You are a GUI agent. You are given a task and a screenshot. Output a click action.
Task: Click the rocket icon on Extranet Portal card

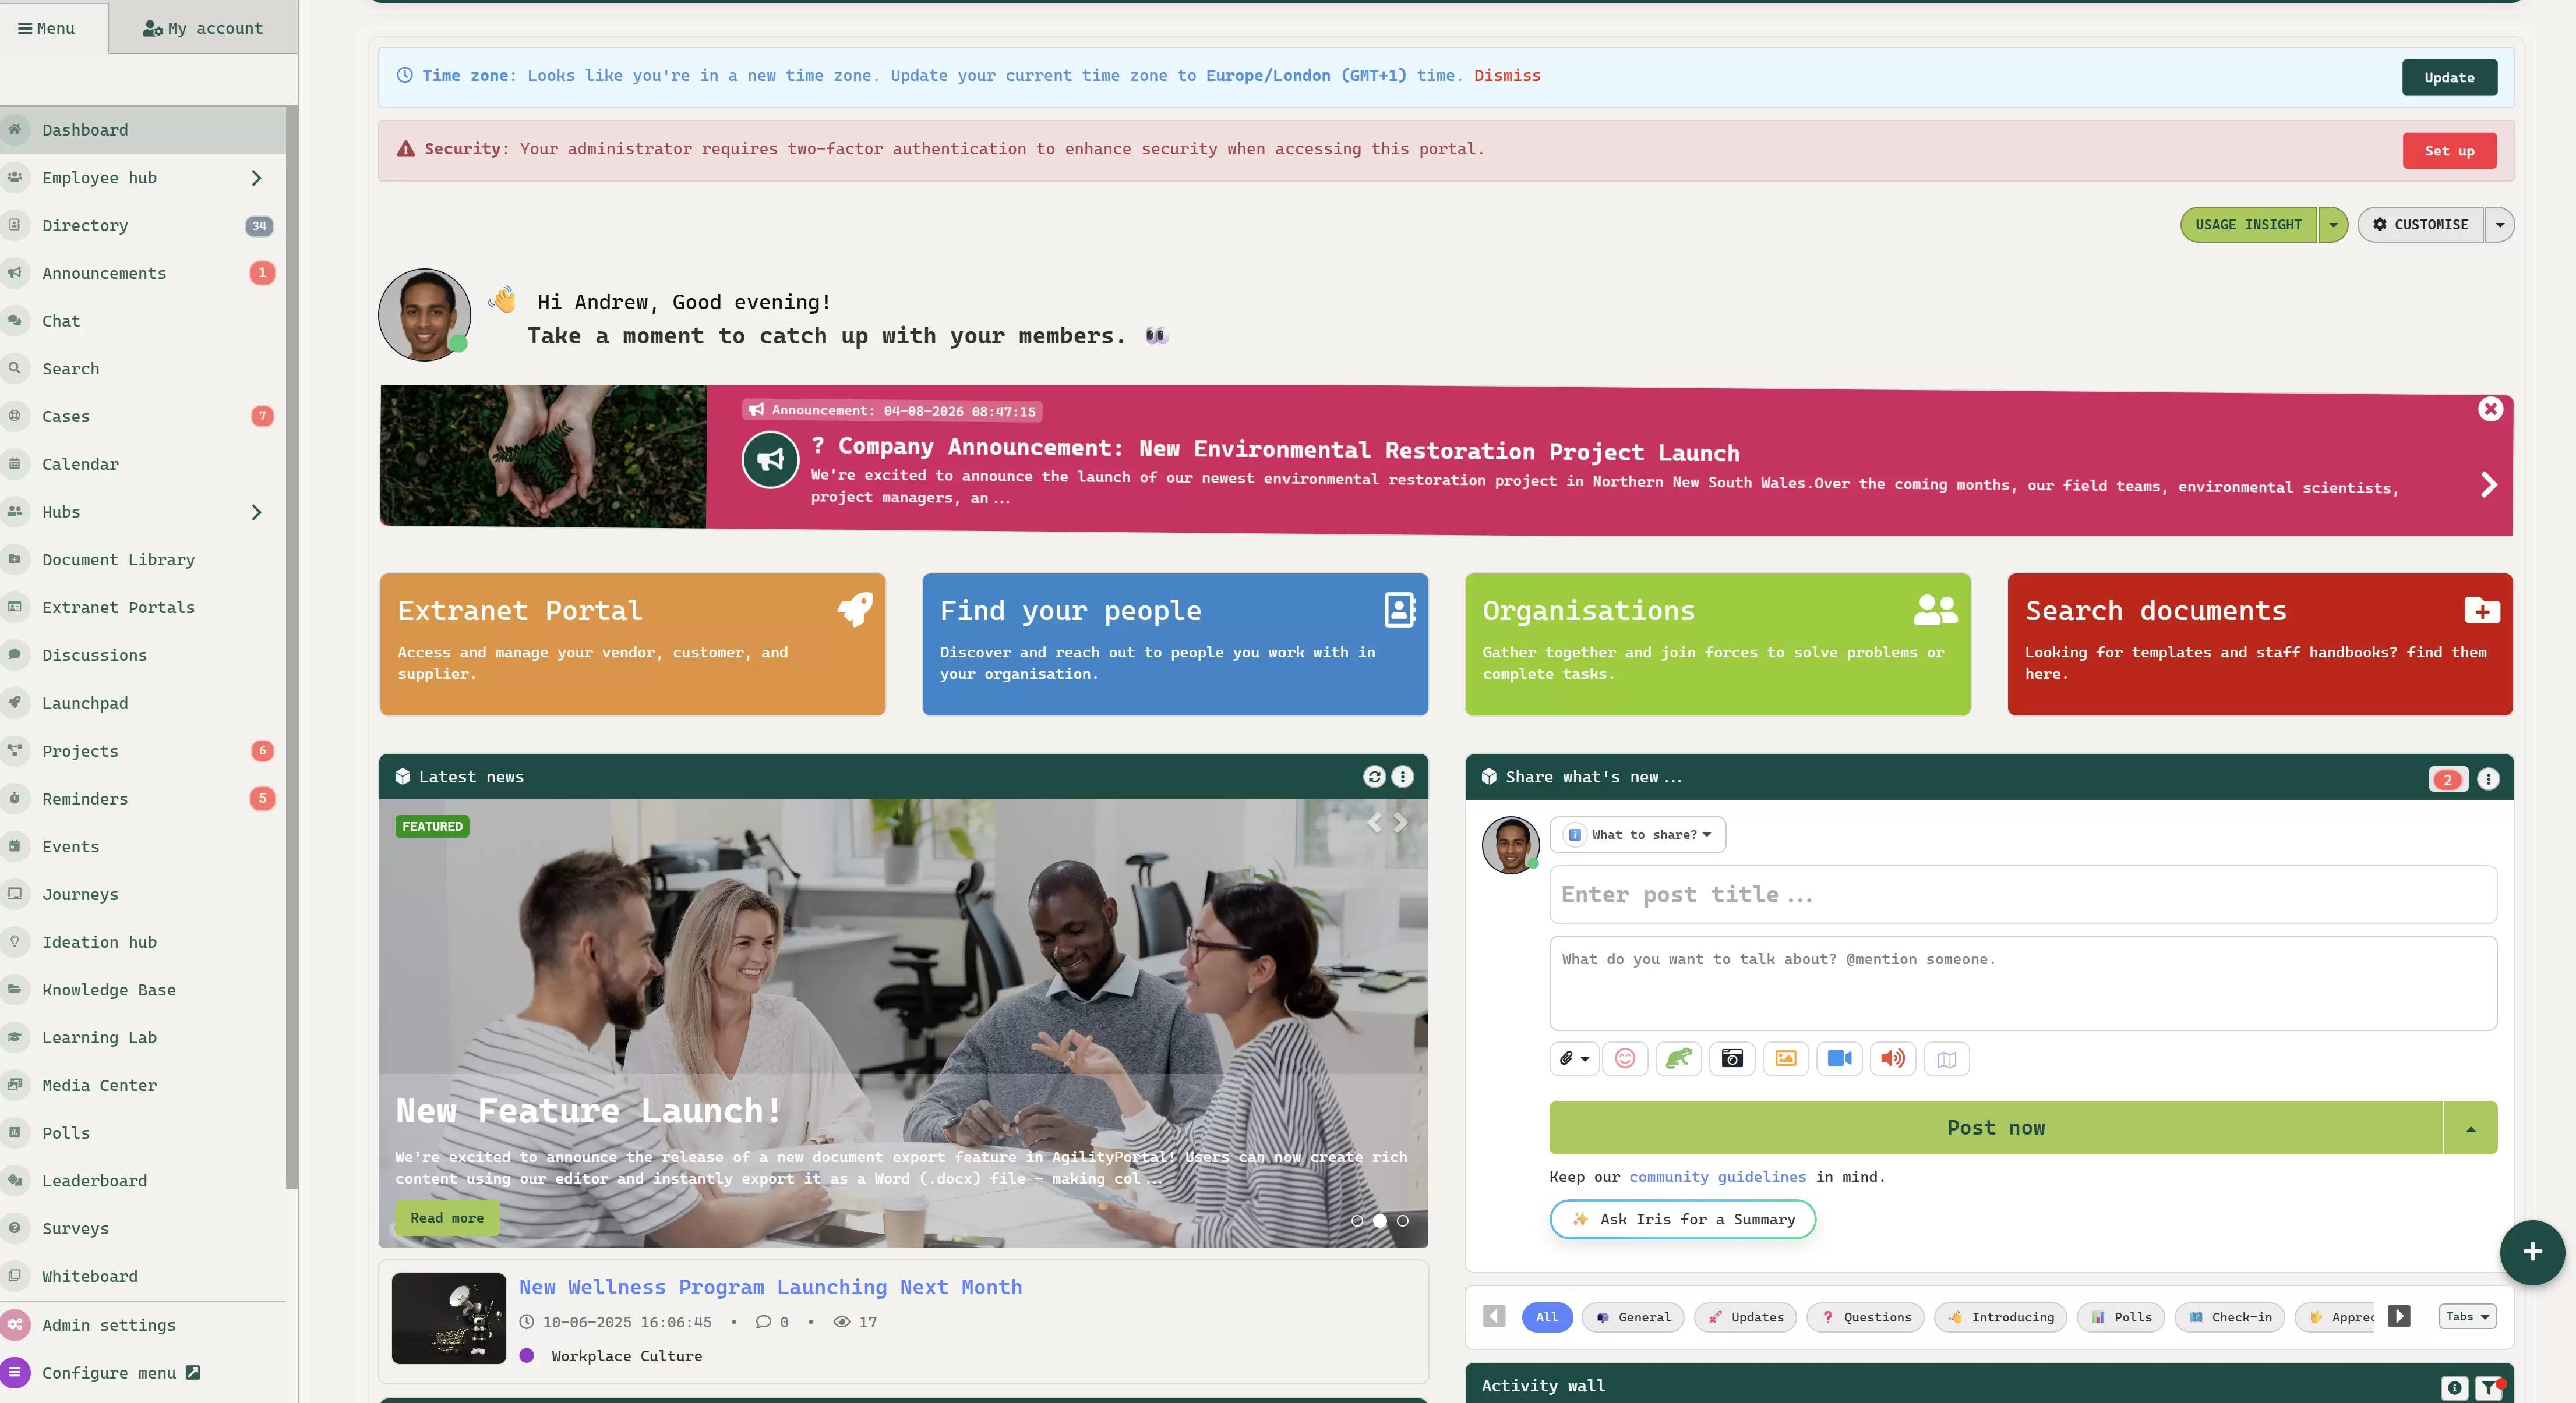tap(855, 610)
